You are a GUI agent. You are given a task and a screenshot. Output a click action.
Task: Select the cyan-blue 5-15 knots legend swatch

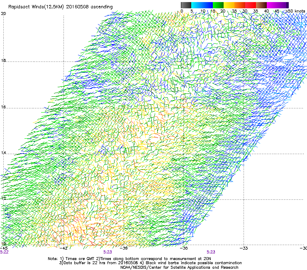[x=202, y=5]
